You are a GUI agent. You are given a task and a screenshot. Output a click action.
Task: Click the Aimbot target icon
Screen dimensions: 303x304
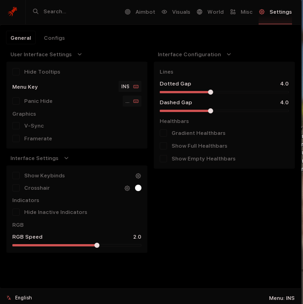[x=128, y=12]
